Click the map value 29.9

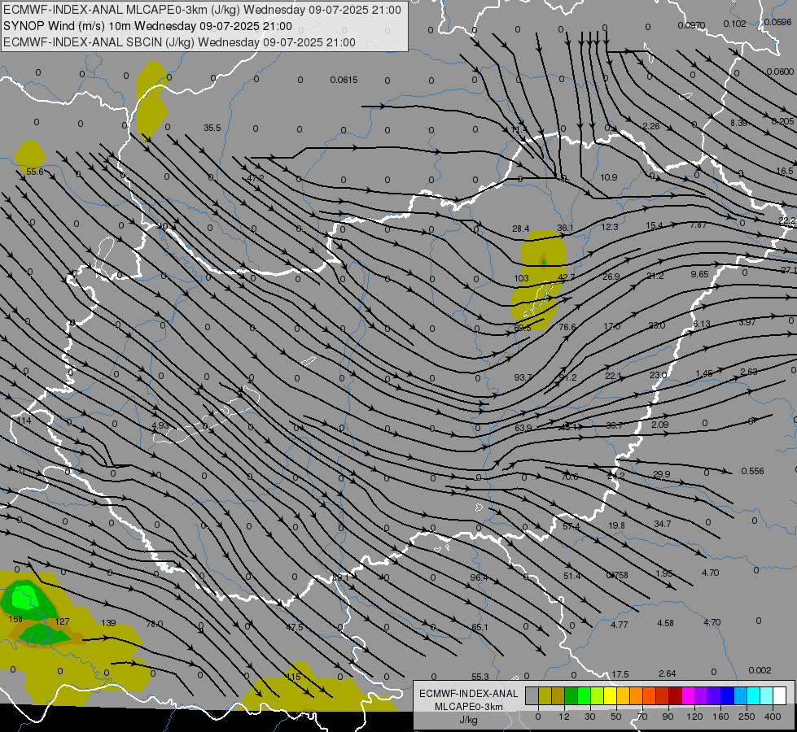coord(661,474)
